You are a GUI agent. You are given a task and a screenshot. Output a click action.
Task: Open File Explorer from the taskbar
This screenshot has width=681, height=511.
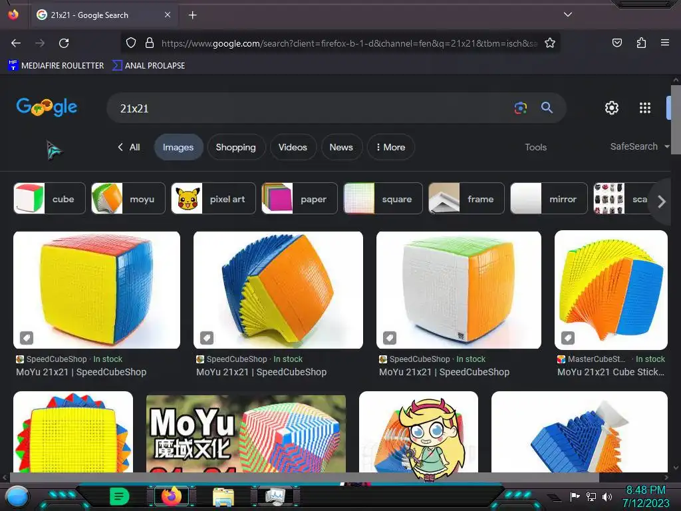tap(223, 497)
